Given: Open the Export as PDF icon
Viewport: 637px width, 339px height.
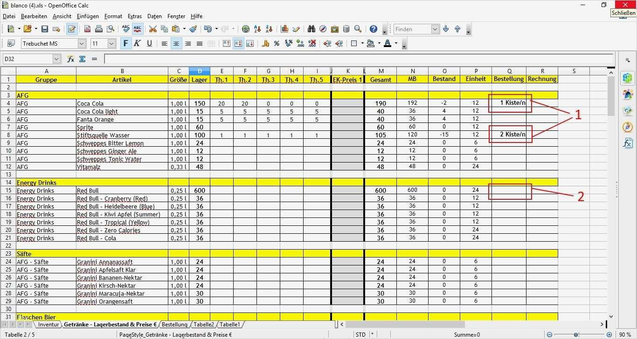Looking at the screenshot, I should coord(86,29).
